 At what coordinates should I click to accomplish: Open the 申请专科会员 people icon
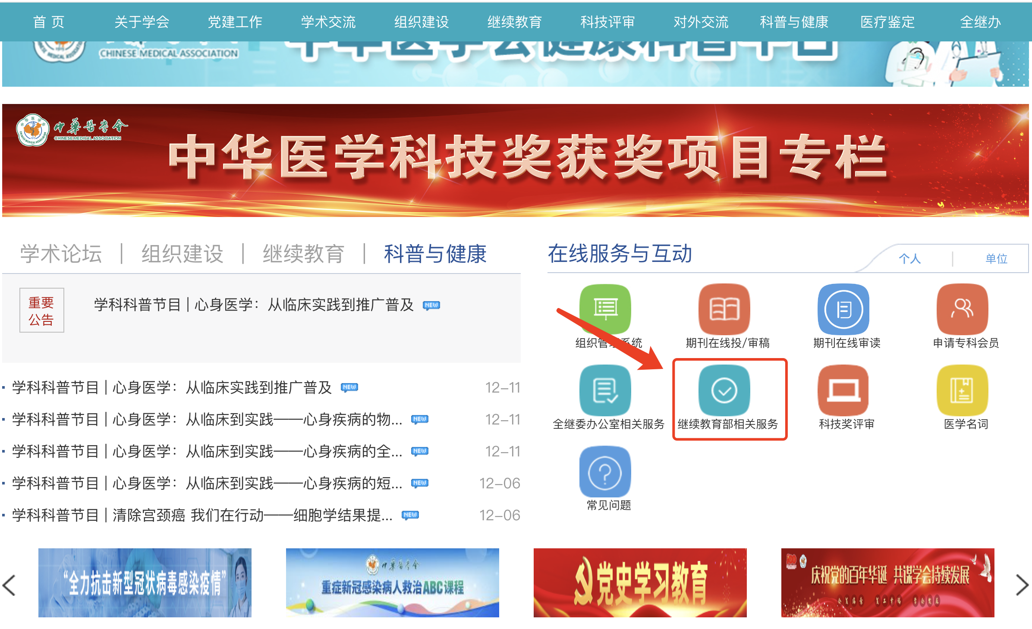(963, 309)
